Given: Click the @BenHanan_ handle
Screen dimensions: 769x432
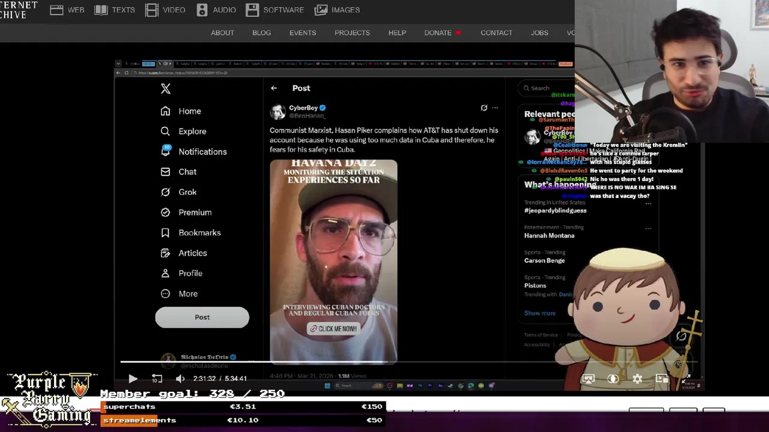Looking at the screenshot, I should (x=307, y=116).
